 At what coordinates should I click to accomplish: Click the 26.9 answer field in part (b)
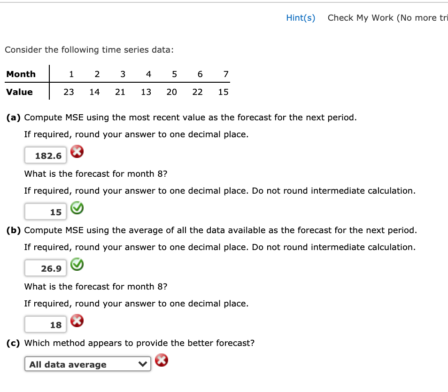(x=45, y=268)
